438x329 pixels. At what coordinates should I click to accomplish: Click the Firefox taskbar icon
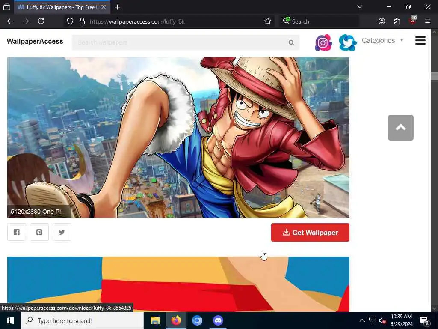coord(176,320)
